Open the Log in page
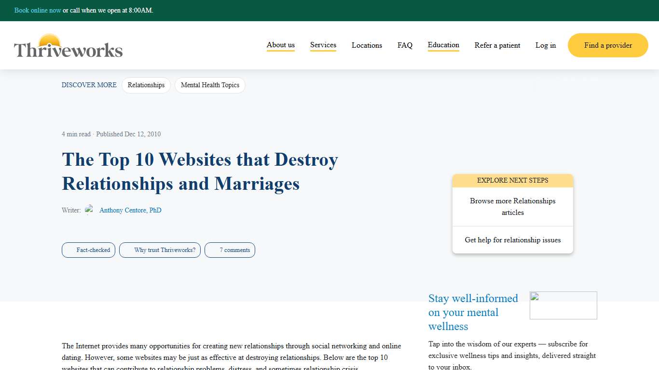The height and width of the screenshot is (370, 659). click(545, 45)
